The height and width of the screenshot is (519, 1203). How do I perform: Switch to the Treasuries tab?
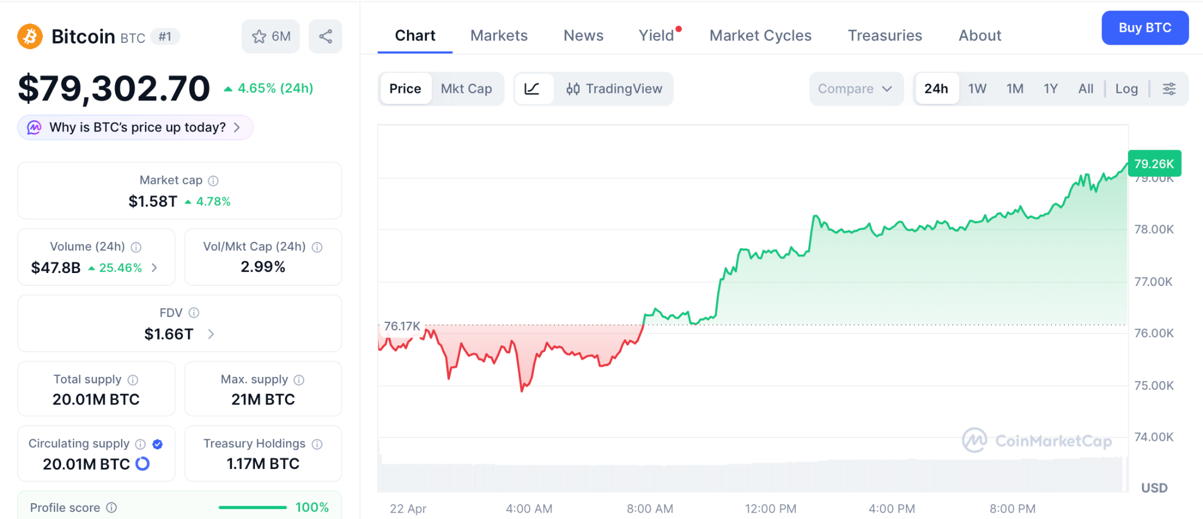coord(885,36)
